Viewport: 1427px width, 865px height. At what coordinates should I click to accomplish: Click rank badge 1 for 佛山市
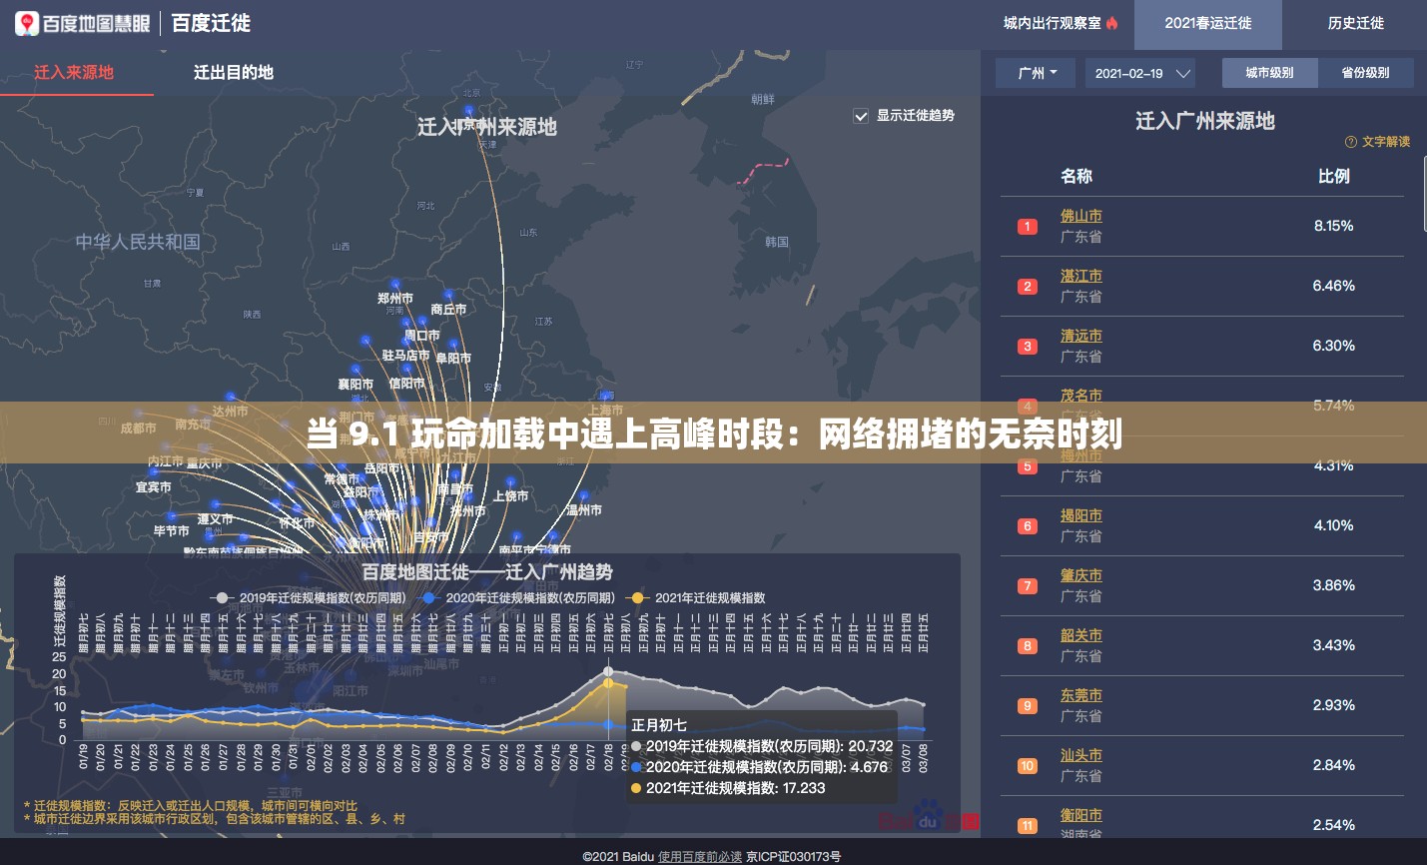(1028, 227)
